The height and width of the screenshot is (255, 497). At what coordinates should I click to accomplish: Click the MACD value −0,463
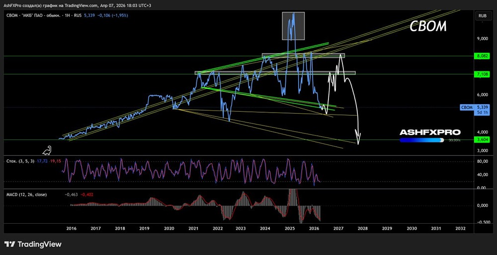[72, 194]
